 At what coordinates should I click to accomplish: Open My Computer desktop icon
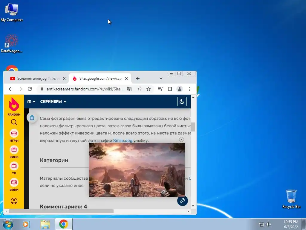[x=12, y=12]
